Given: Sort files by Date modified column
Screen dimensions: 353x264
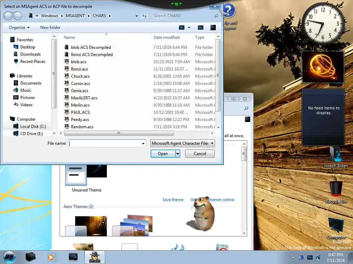Looking at the screenshot, I should 167,37.
